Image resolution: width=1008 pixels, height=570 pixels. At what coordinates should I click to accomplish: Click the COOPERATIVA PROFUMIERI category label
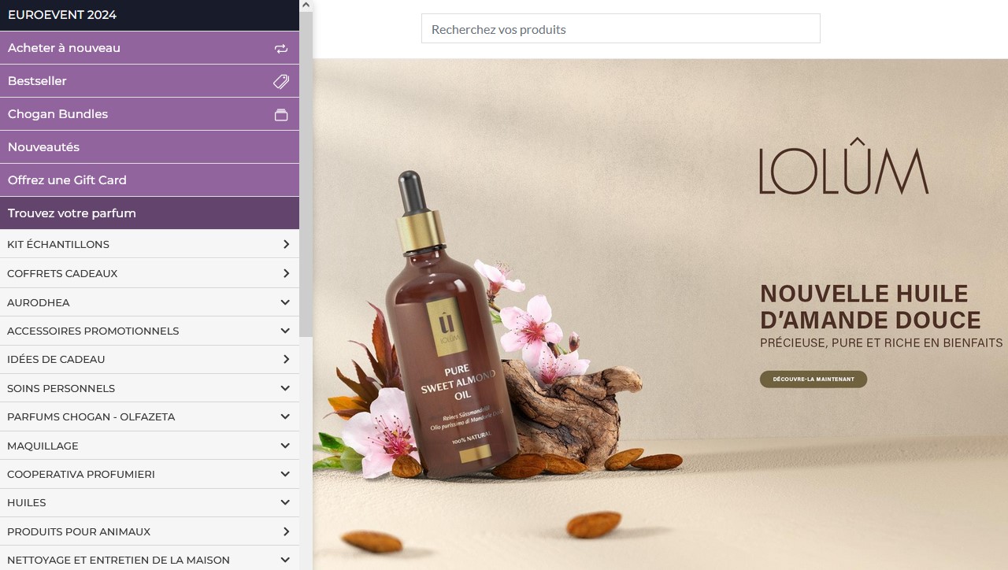coord(81,474)
